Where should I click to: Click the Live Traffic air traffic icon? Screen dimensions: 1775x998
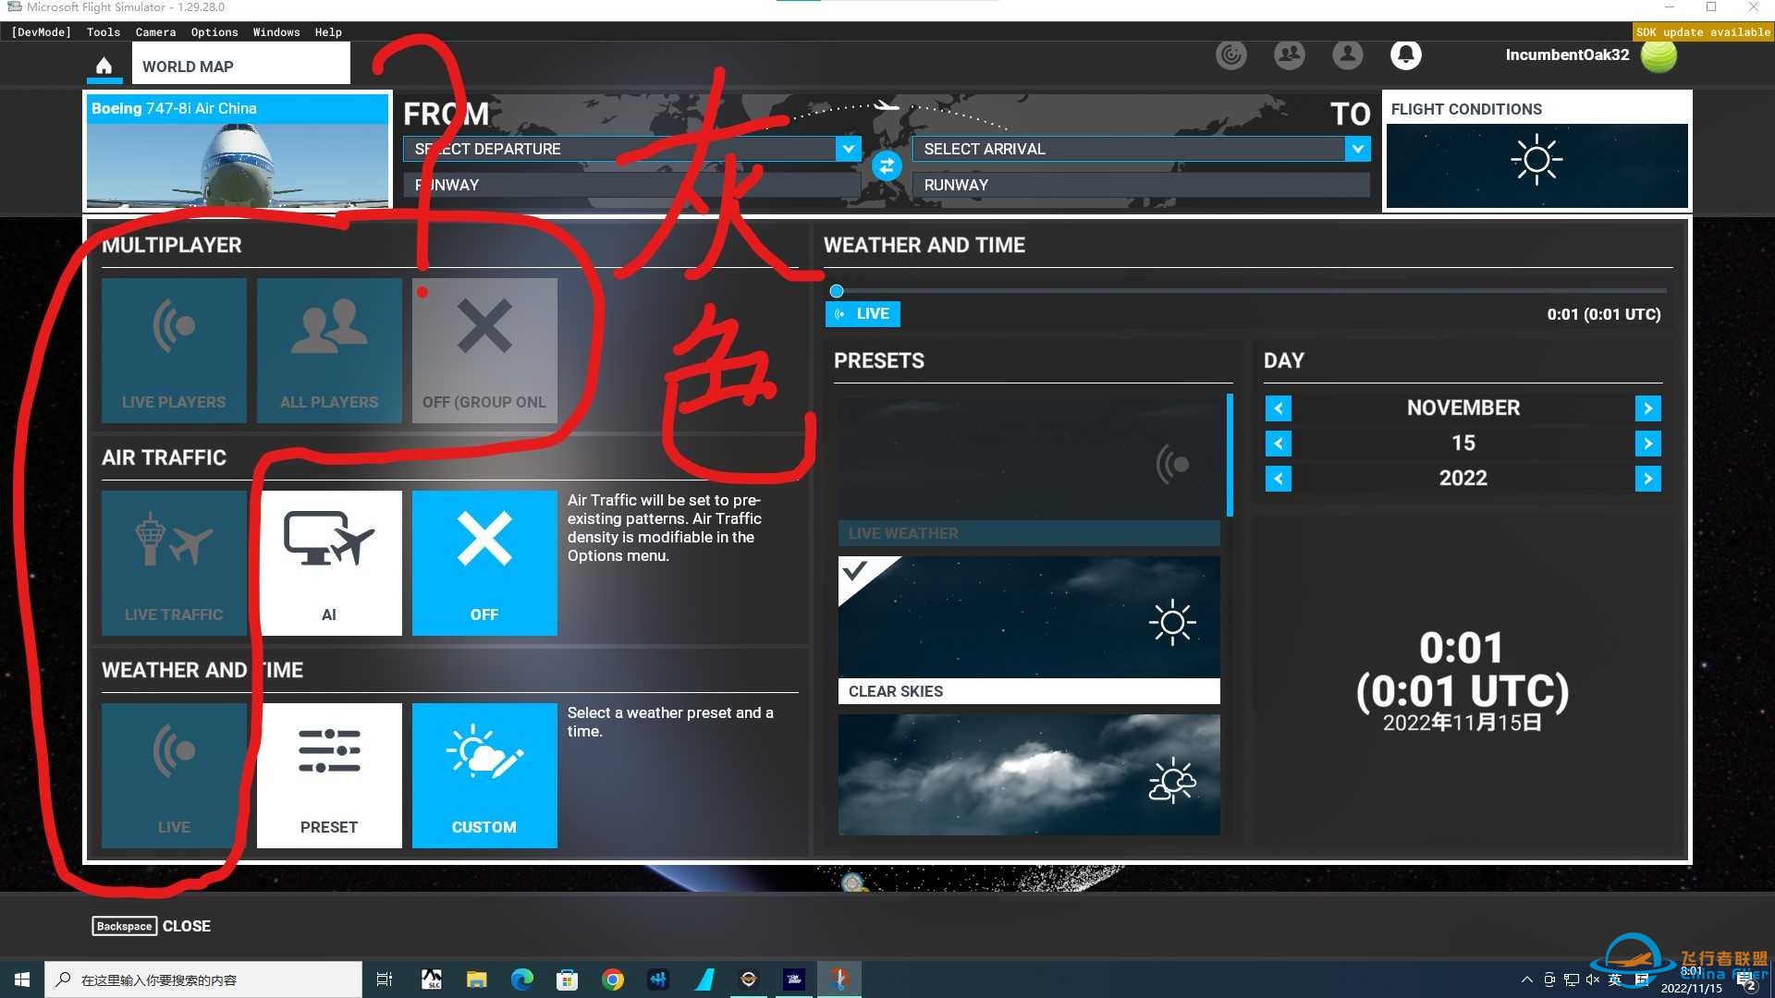point(173,562)
